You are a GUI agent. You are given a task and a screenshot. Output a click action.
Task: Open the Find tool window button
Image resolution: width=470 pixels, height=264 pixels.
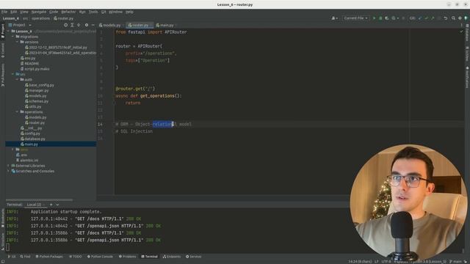coord(25,257)
